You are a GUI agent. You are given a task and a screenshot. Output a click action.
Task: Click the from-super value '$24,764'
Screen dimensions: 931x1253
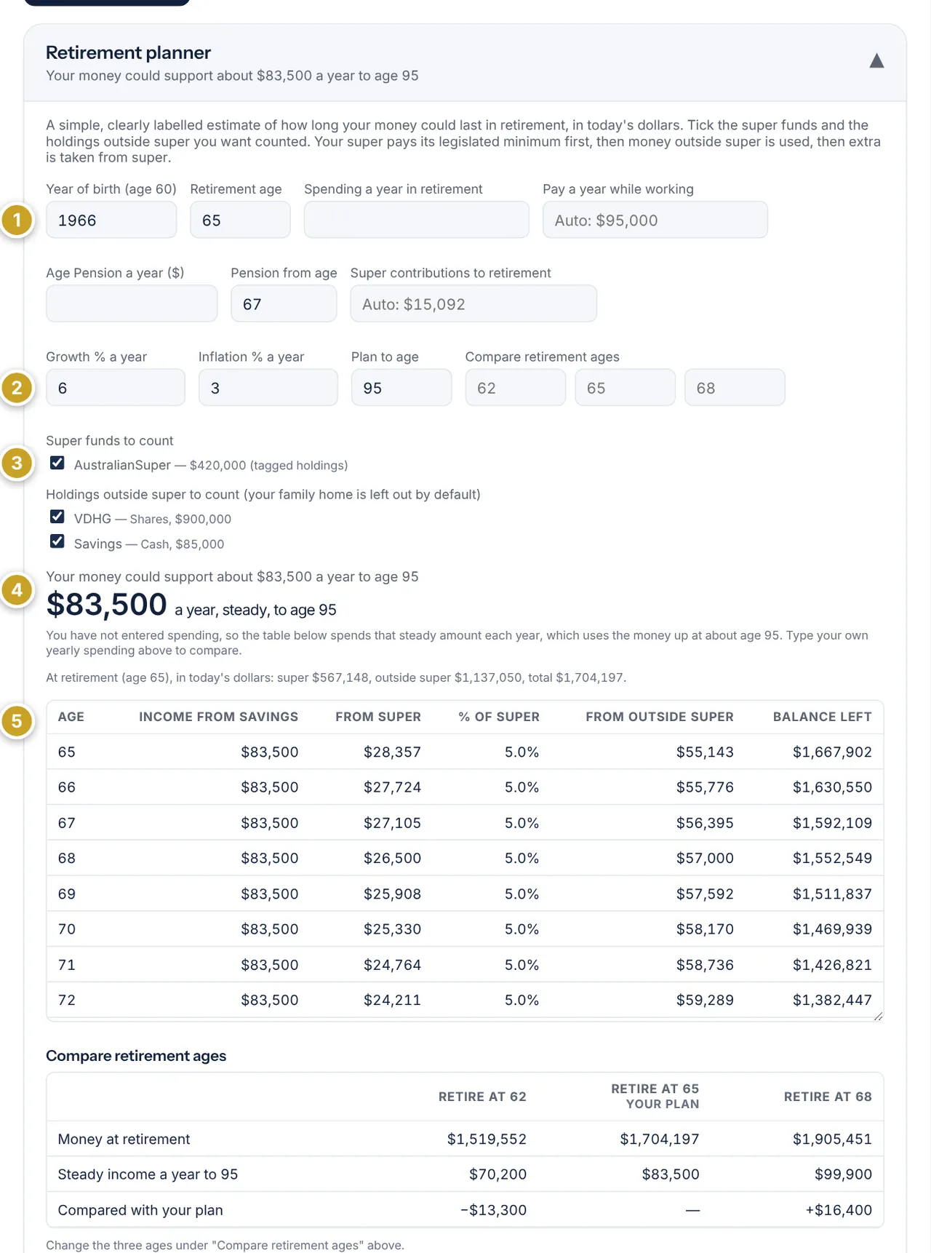tap(392, 965)
